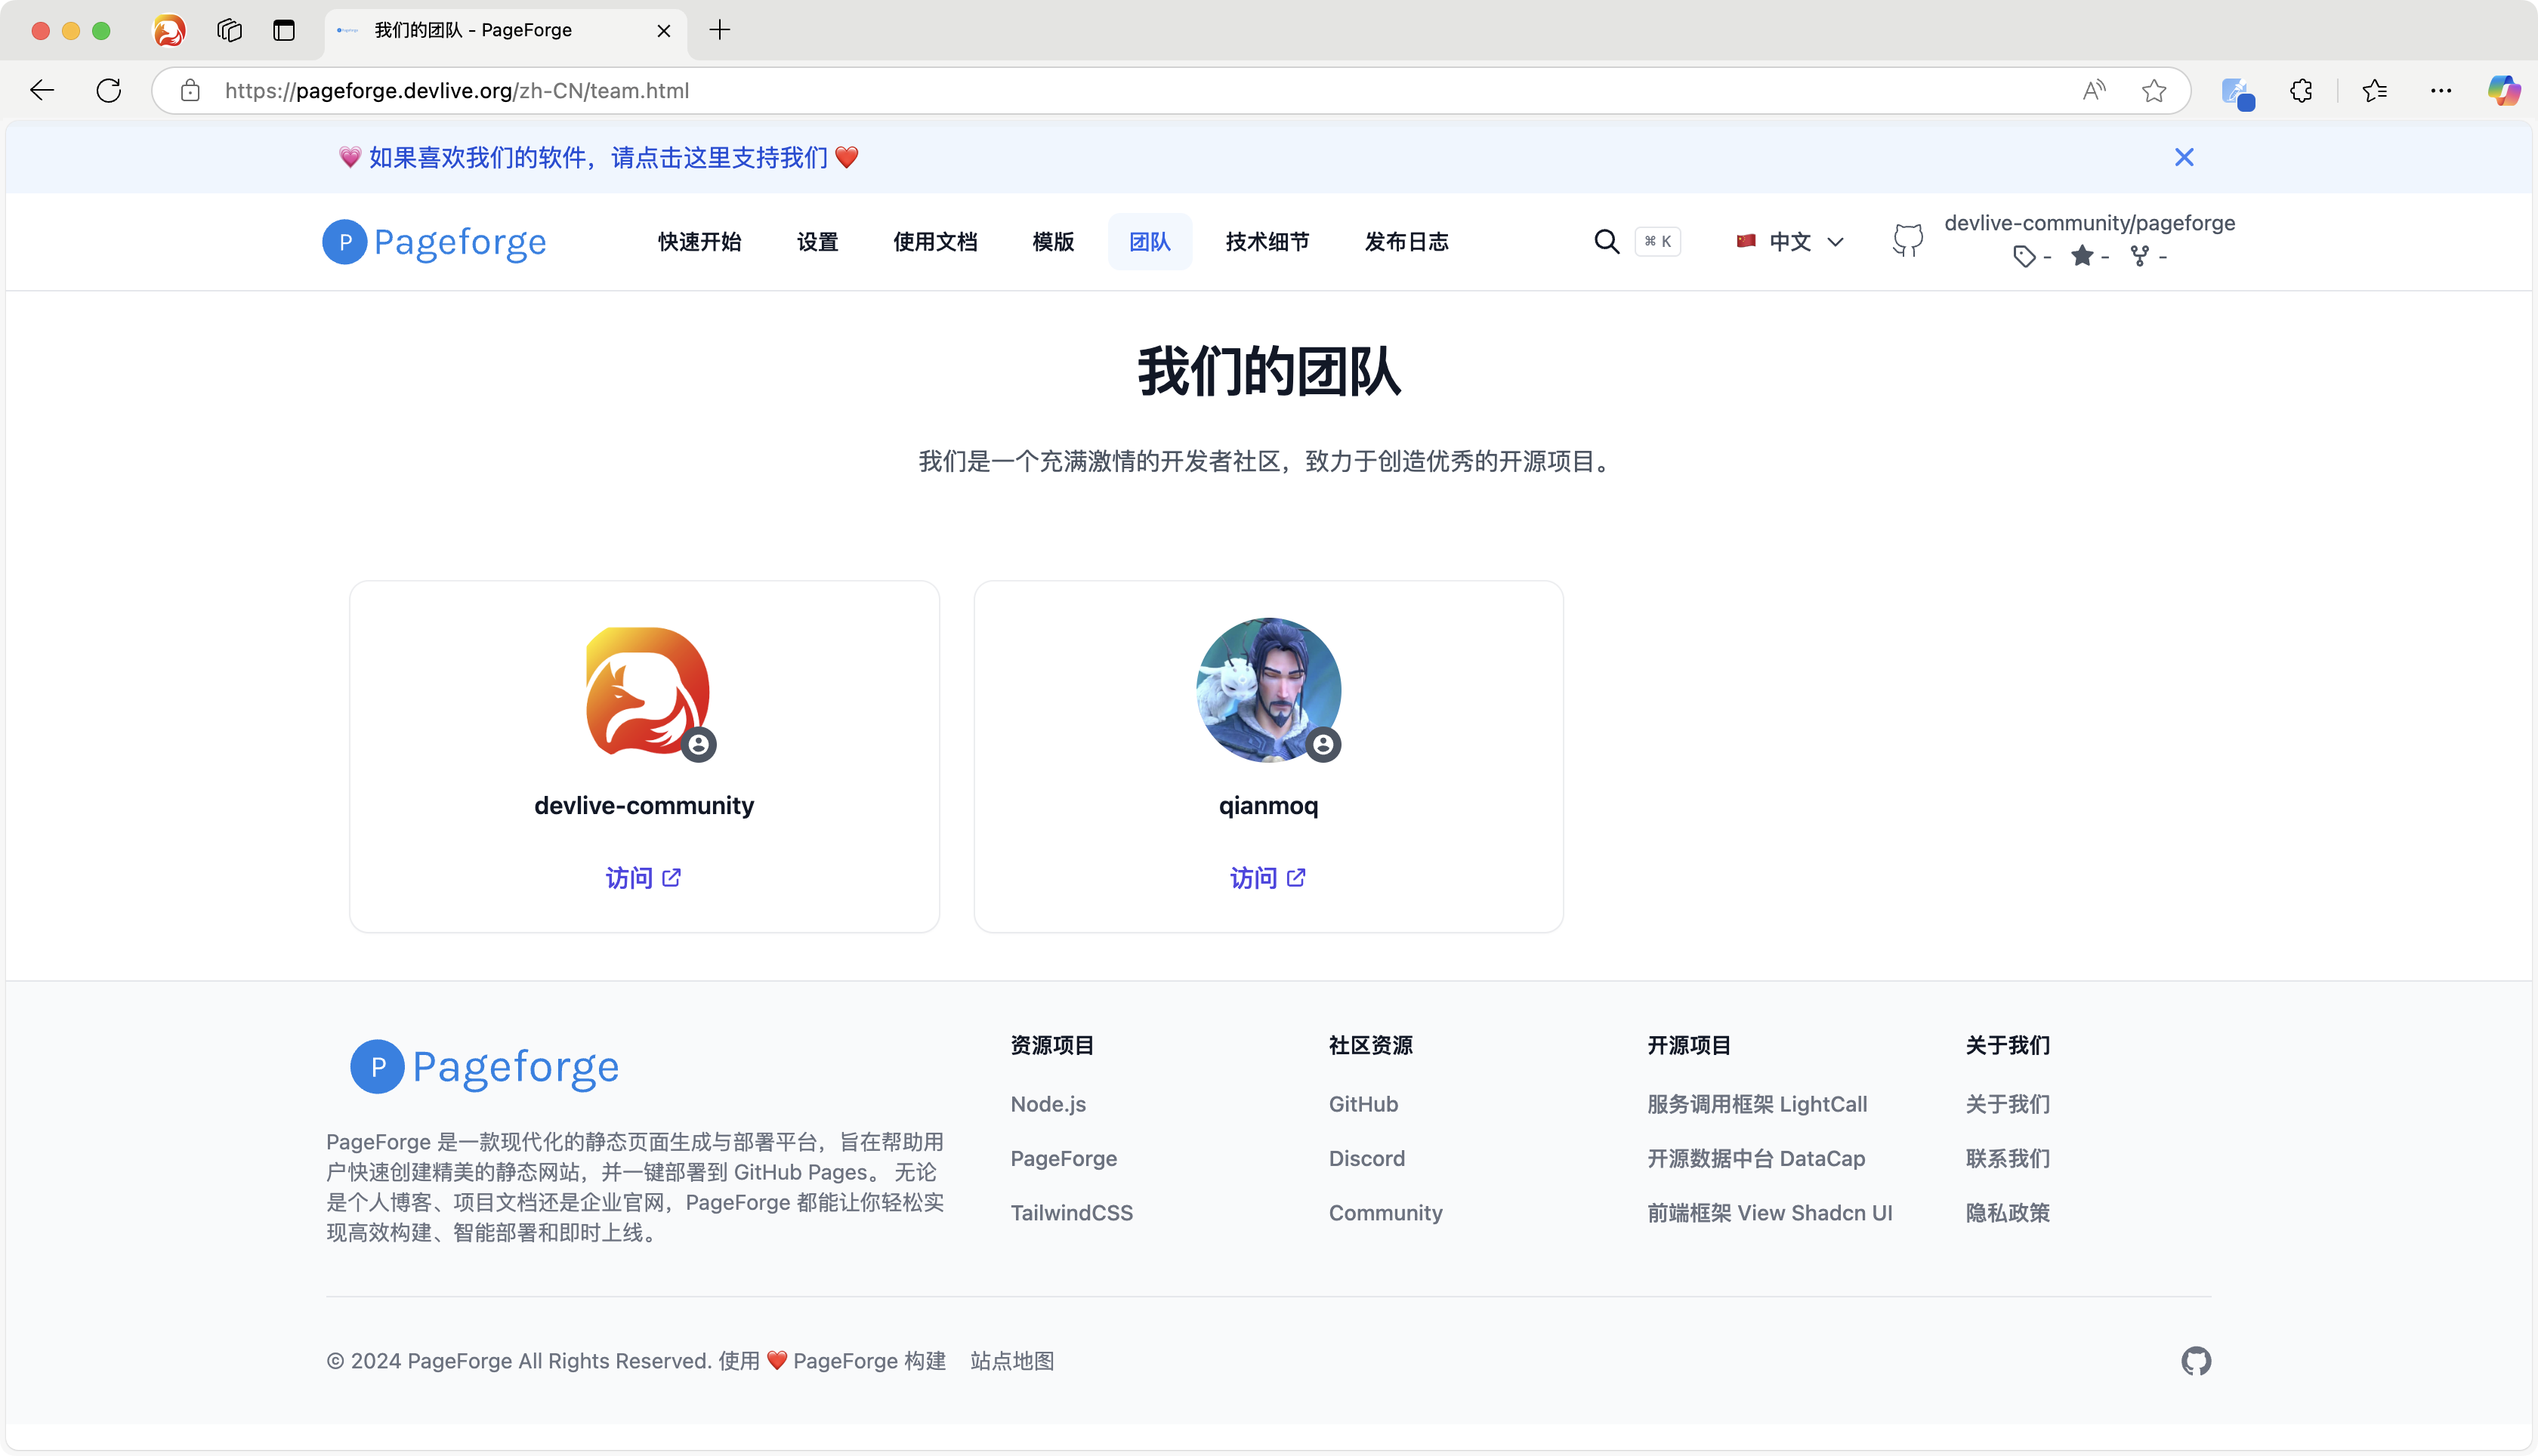Image resolution: width=2538 pixels, height=1456 pixels.
Task: Open the 模版 nav item
Action: click(x=1053, y=241)
